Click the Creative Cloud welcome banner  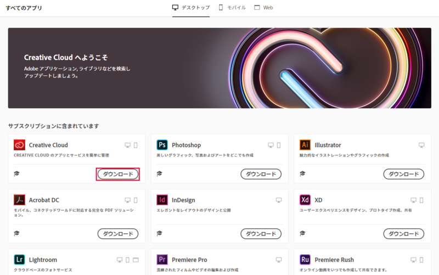219,68
